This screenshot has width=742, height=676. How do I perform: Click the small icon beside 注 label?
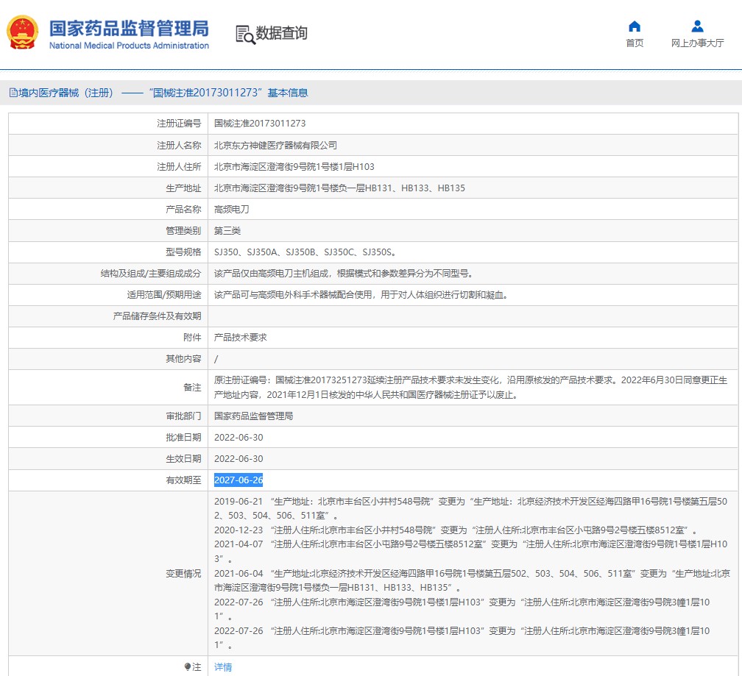point(188,666)
